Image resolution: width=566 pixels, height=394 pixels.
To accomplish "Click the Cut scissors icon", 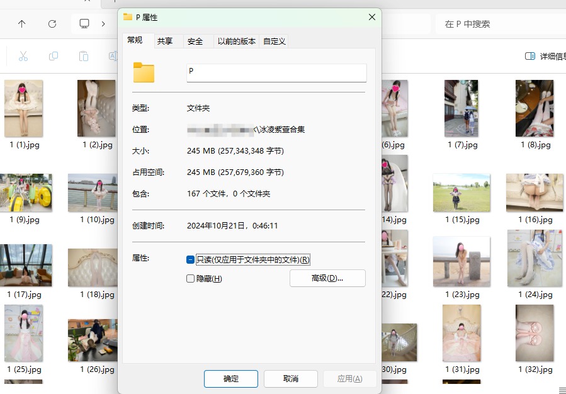I will coord(23,56).
